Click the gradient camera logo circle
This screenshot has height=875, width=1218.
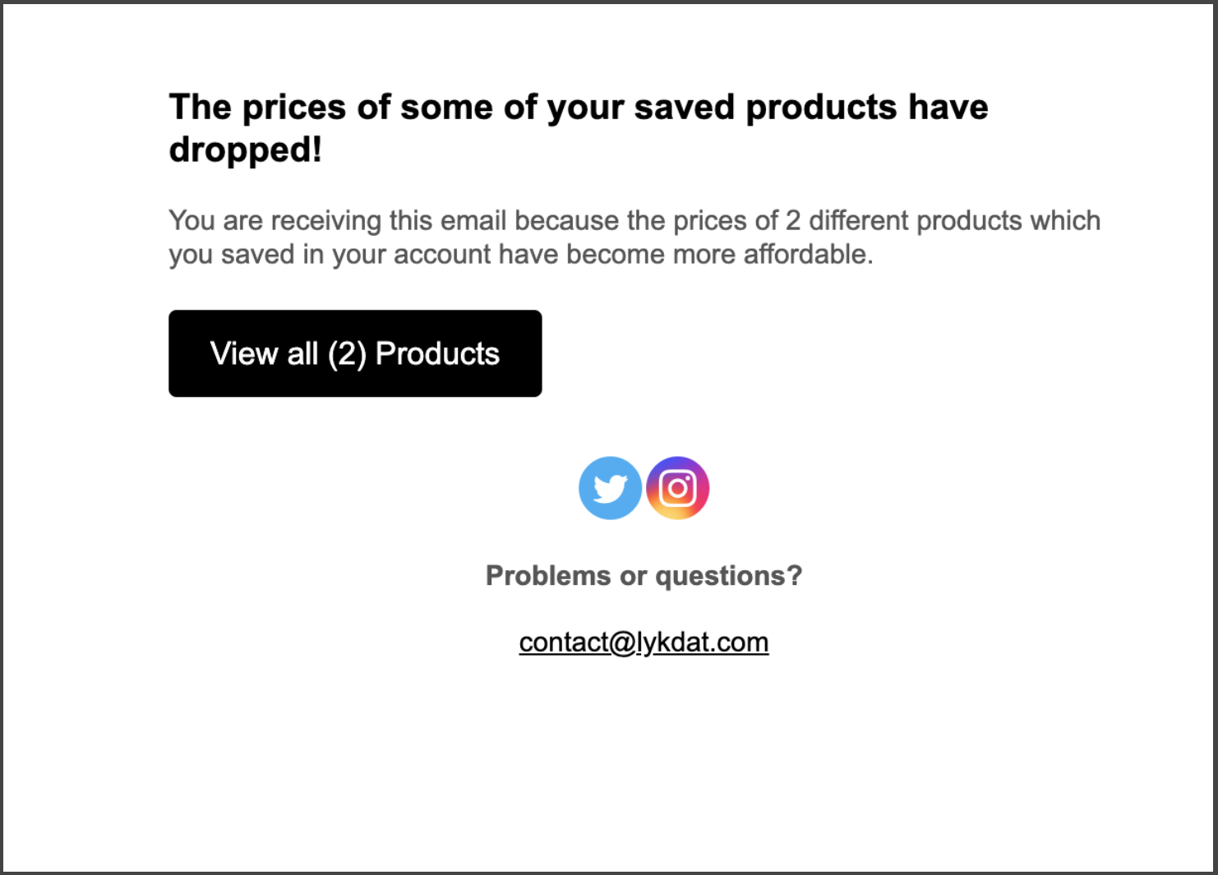click(x=677, y=488)
